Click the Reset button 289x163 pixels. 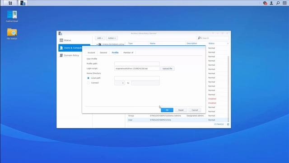point(181,110)
